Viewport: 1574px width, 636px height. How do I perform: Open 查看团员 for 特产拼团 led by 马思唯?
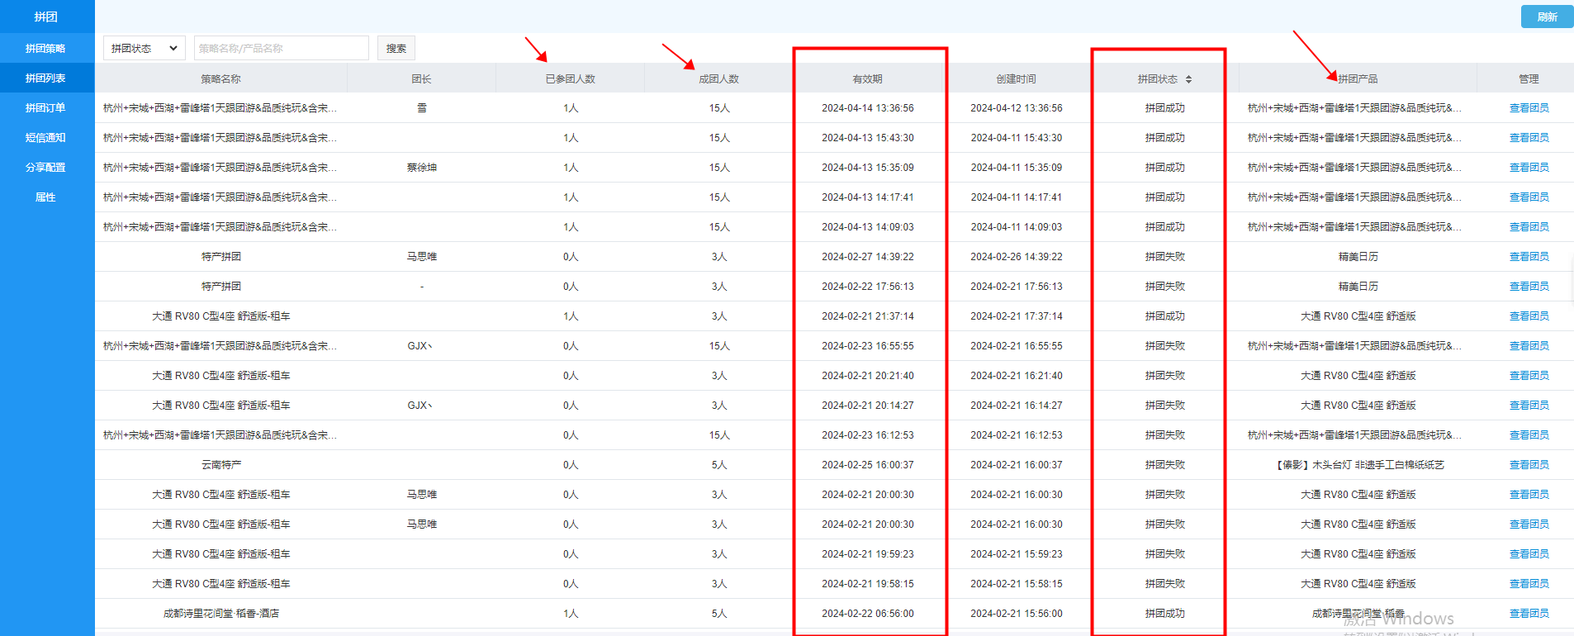click(1529, 257)
